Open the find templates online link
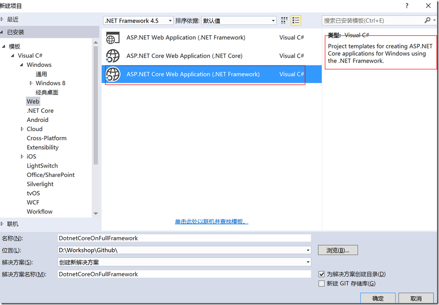Image resolution: width=439 pixels, height=305 pixels. click(x=211, y=222)
